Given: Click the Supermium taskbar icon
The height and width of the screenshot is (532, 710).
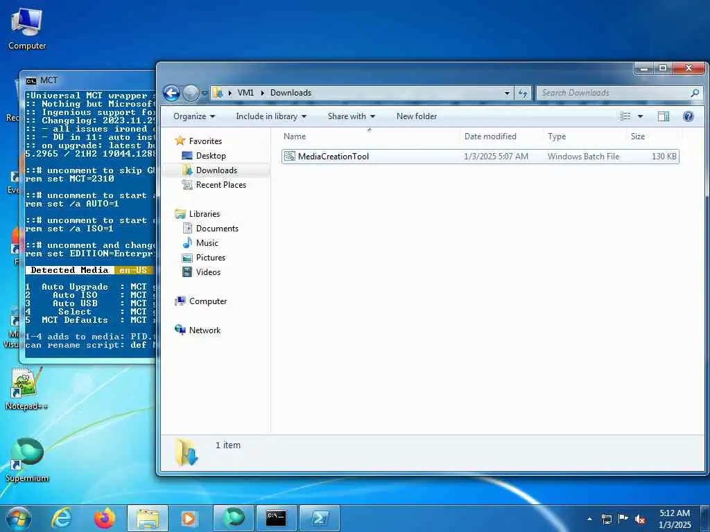Looking at the screenshot, I should pos(234,518).
